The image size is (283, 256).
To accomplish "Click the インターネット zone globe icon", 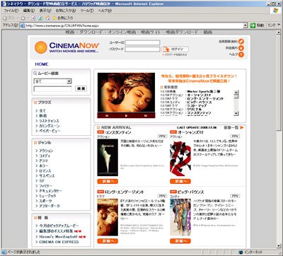I will tap(241, 252).
